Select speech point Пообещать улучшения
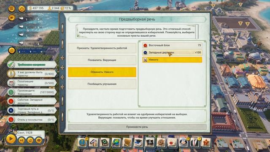 pos(102,84)
